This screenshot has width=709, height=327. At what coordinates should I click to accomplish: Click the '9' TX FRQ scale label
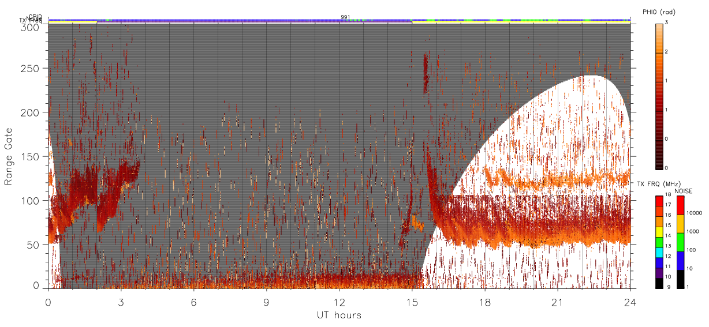[x=669, y=287]
